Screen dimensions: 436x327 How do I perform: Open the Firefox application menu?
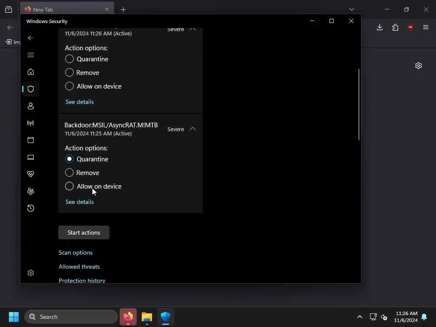[x=426, y=27]
